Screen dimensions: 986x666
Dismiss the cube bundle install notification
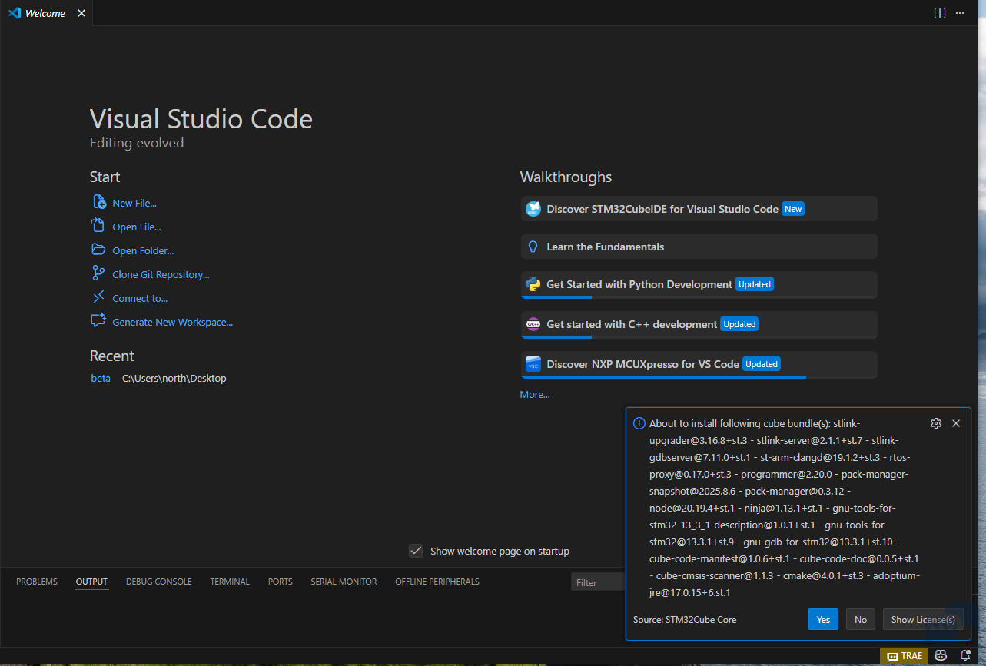(x=956, y=423)
